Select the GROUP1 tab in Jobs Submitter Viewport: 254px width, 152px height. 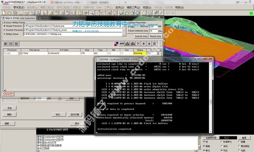[x=8, y=94]
